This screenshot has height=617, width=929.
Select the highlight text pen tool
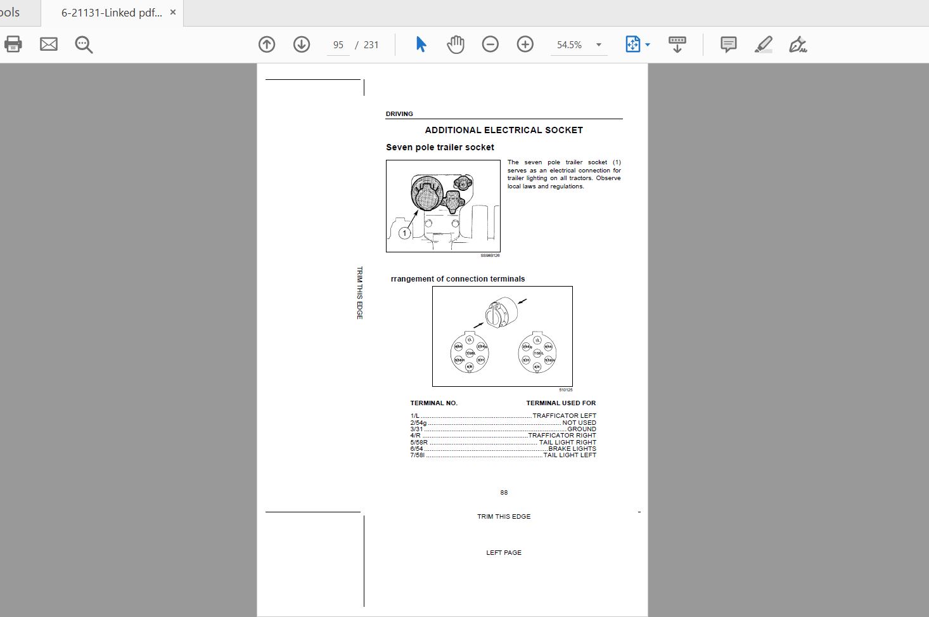764,44
